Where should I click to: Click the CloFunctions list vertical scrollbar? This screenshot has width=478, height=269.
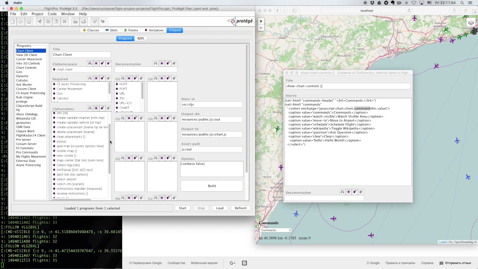(x=109, y=149)
